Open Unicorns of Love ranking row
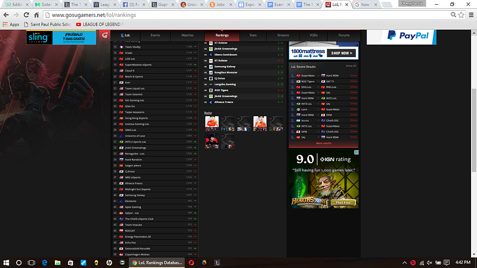The image size is (477, 268). point(155,136)
